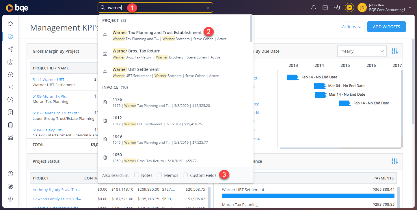Click the Warner UBT Settlement payments bar
Screen dimensions: 417x210
tap(308, 196)
